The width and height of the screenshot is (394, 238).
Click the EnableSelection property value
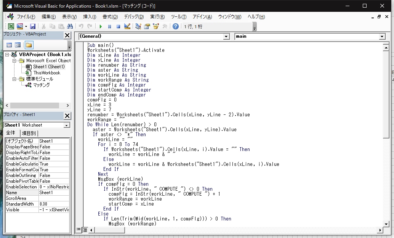click(x=54, y=187)
